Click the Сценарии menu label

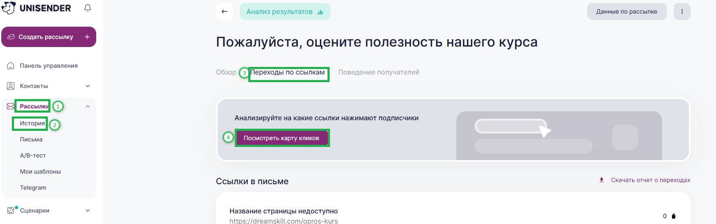35,210
